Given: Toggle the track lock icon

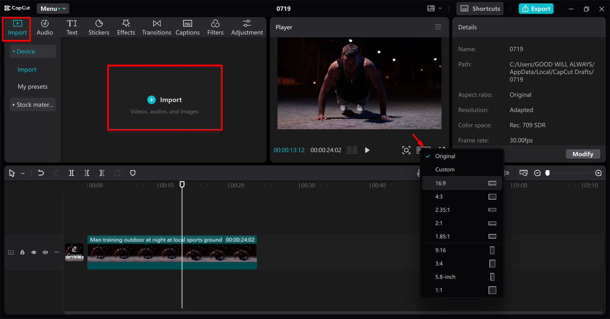Looking at the screenshot, I should (x=22, y=252).
